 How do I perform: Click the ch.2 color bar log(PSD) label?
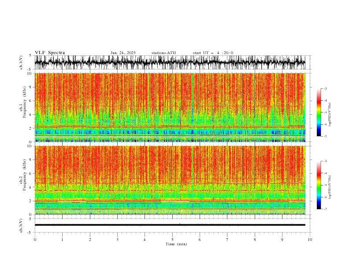330,187
